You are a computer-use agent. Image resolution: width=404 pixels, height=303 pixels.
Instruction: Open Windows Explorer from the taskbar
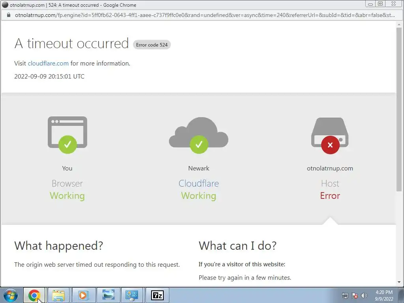click(x=58, y=295)
